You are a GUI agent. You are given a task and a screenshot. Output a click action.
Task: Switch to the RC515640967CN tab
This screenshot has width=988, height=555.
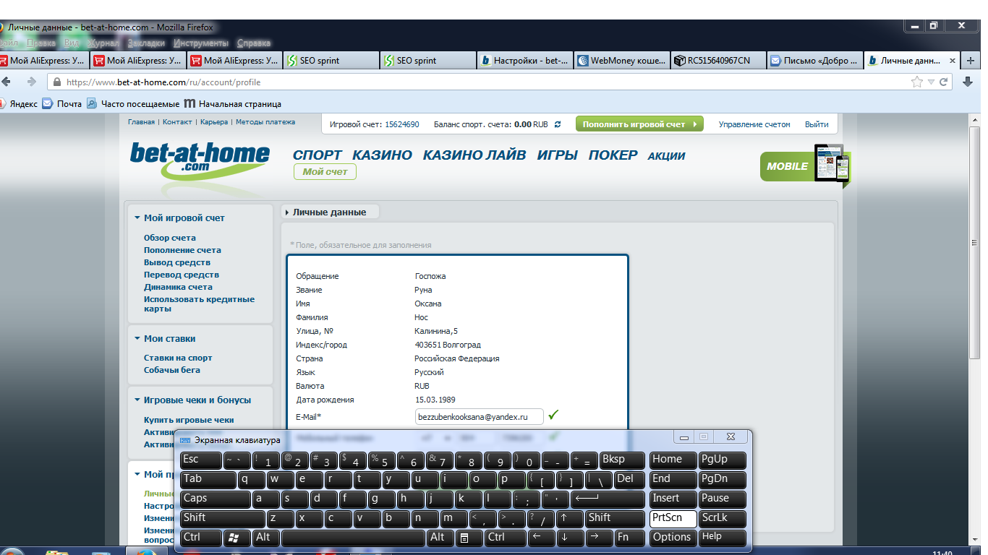[x=718, y=61]
